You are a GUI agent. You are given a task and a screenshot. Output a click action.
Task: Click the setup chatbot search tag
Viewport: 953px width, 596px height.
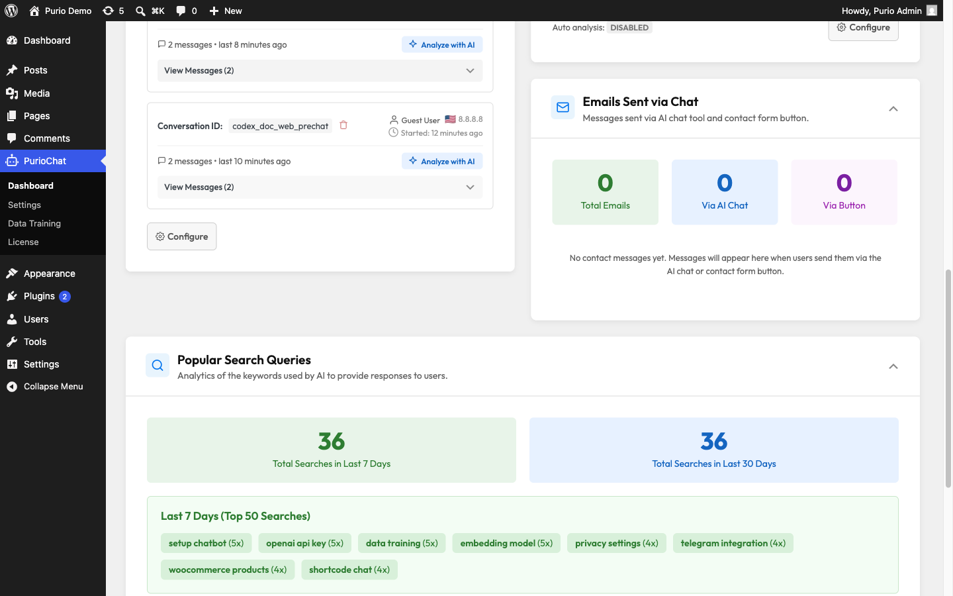(206, 543)
